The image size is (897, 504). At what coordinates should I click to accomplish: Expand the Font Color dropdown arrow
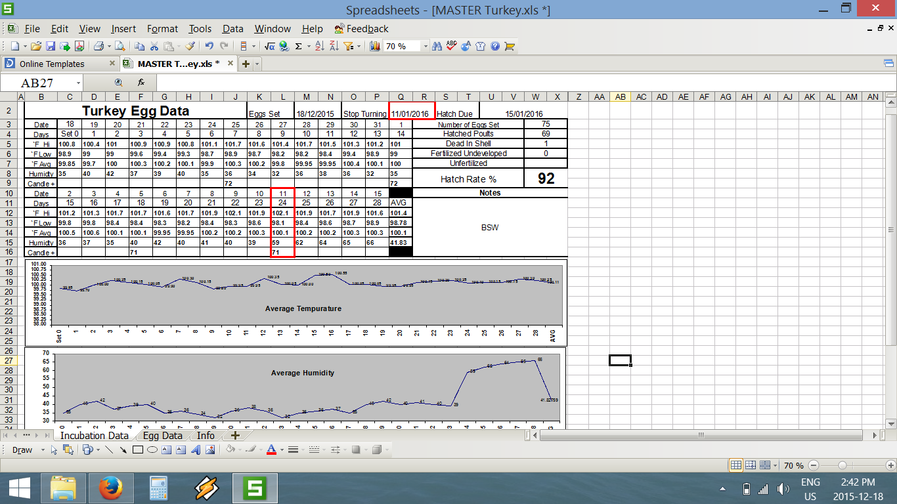pos(282,450)
